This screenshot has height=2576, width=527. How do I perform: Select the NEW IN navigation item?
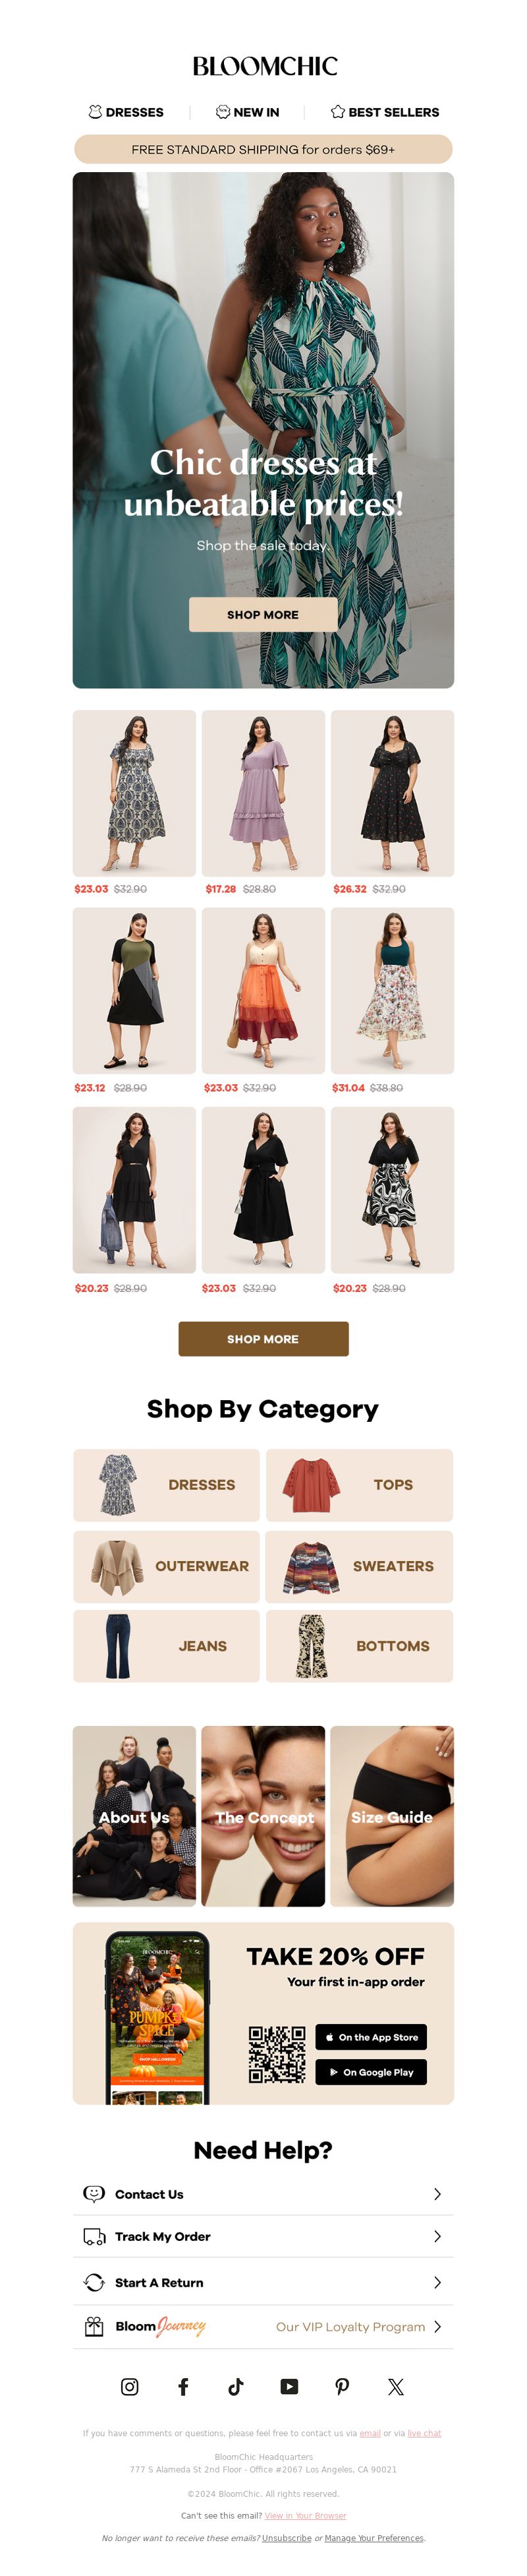point(248,112)
